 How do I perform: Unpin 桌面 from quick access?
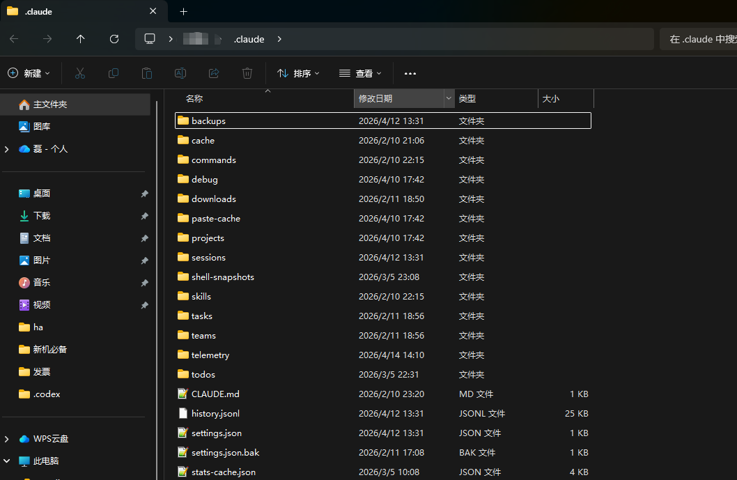pos(144,194)
